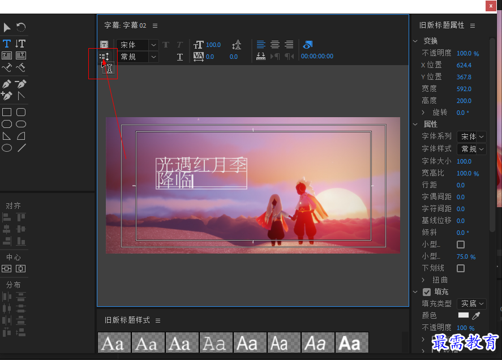This screenshot has width=502, height=360.
Task: Click the fill color swatch
Action: click(x=464, y=315)
